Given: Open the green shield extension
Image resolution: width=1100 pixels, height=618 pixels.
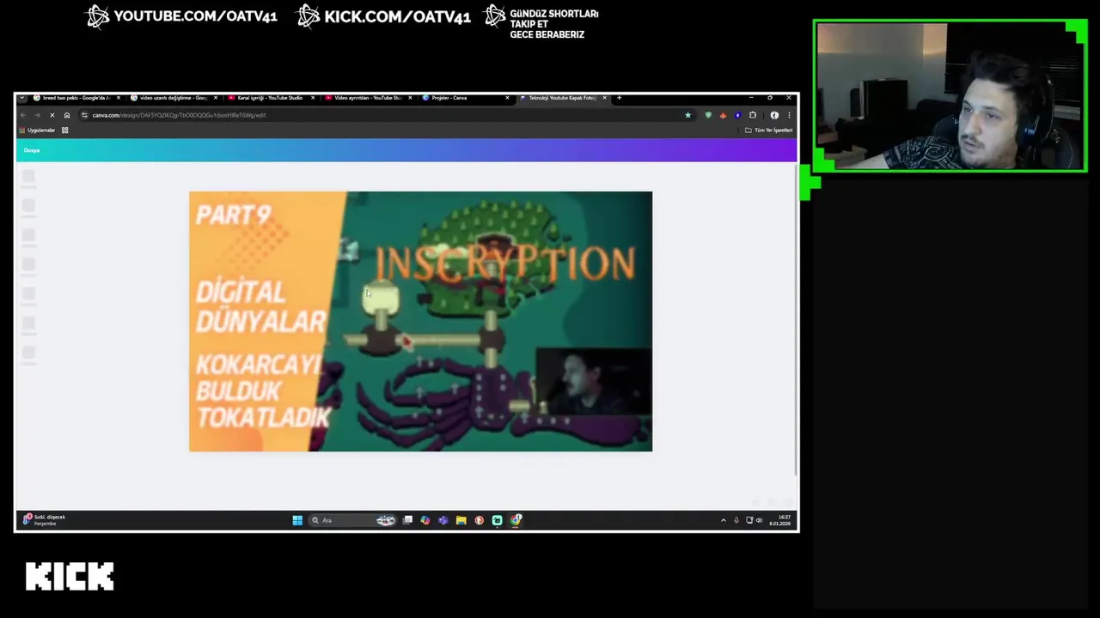Looking at the screenshot, I should pos(708,115).
